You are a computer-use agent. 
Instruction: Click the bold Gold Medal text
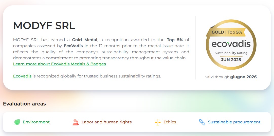pyautogui.click(x=85, y=40)
